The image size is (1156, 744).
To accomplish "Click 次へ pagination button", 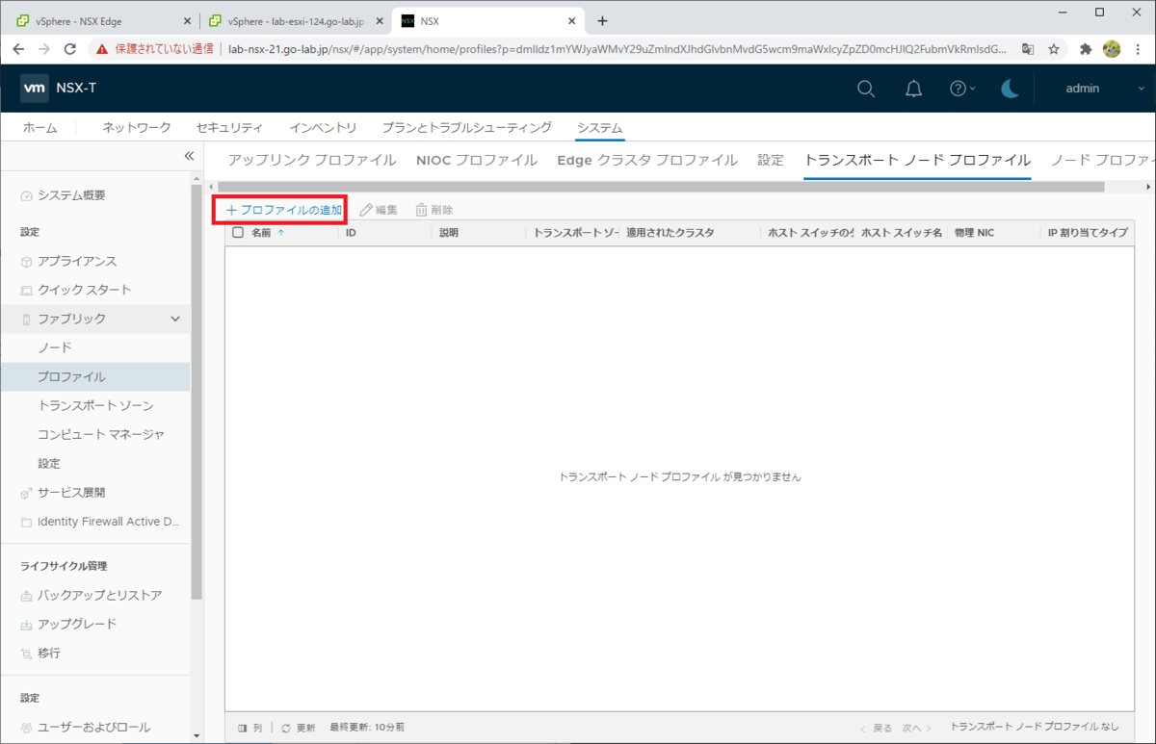I will [x=919, y=728].
